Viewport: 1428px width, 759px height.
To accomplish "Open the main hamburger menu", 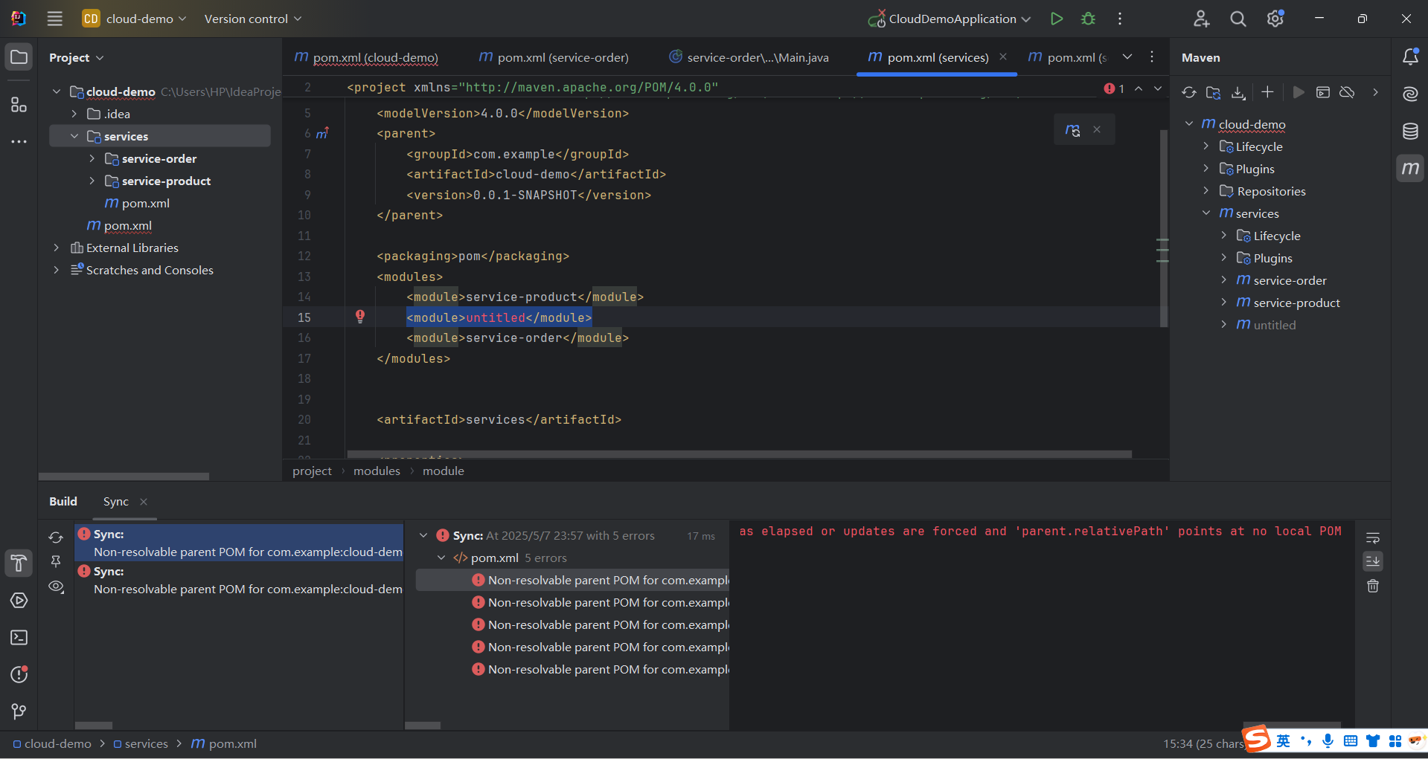I will tap(54, 19).
